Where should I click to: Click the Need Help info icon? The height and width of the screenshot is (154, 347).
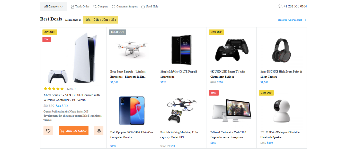(x=143, y=7)
